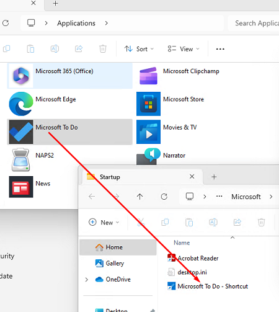Select the Microsoft 365 (Office) app
The image size is (279, 312).
[x=70, y=76]
